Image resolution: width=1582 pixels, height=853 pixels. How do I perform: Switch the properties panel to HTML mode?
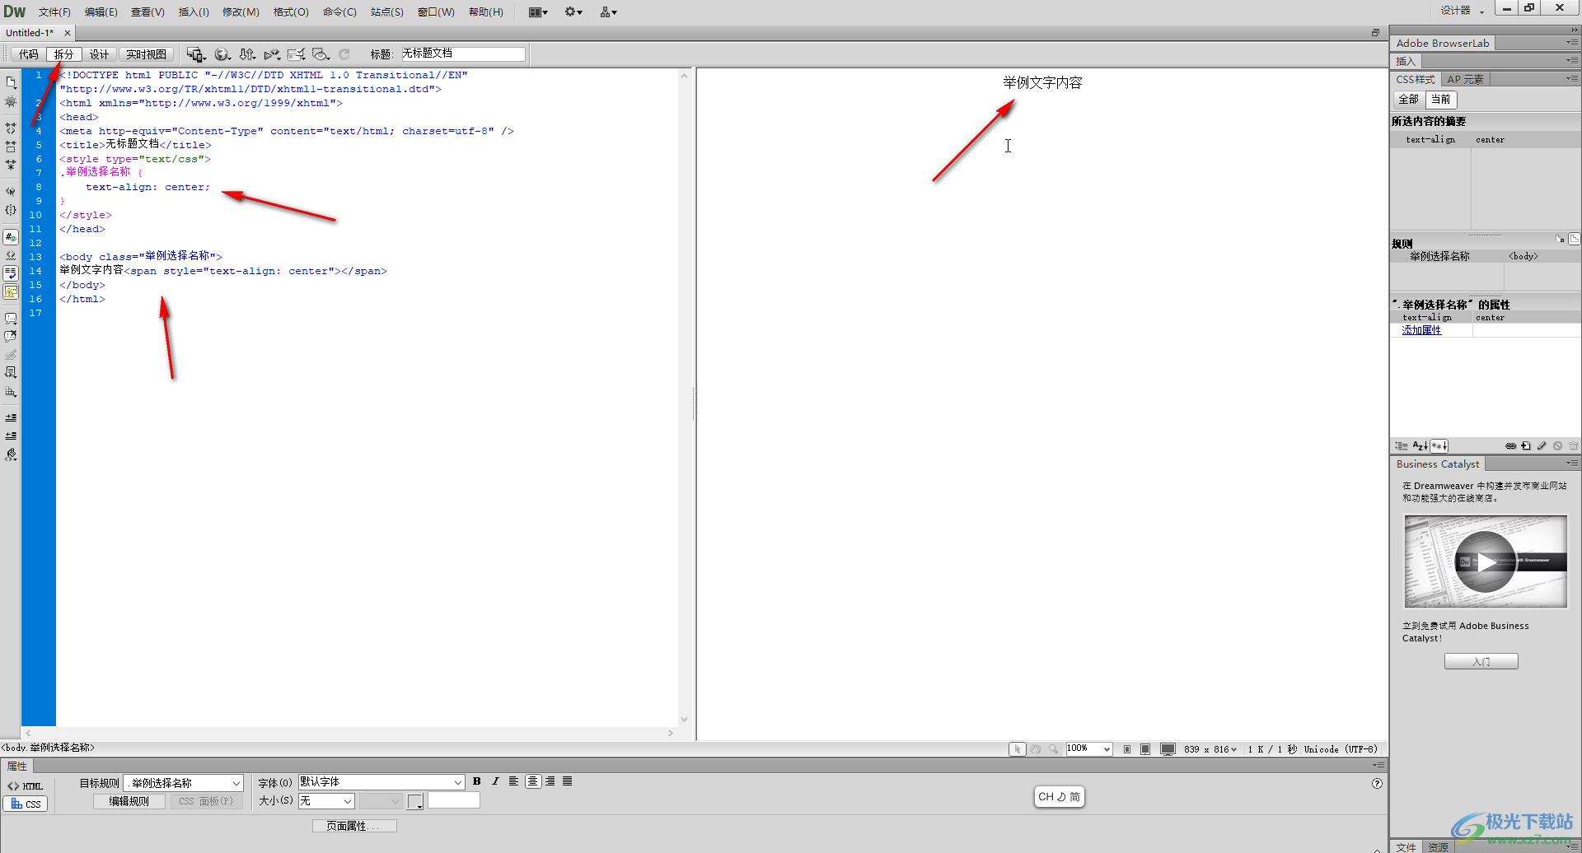click(26, 785)
